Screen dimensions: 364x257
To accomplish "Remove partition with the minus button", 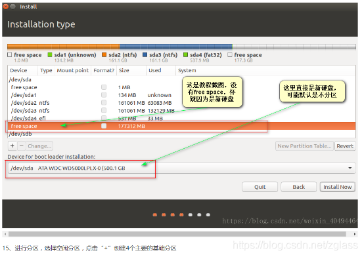I will pos(22,146).
